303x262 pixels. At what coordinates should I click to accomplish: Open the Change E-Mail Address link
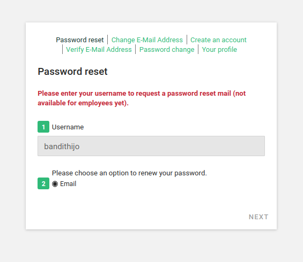(x=147, y=40)
